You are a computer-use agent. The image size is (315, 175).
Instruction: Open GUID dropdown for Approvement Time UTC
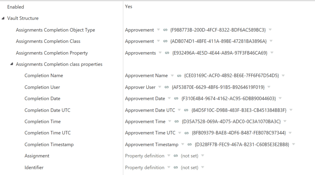(x=290, y=133)
